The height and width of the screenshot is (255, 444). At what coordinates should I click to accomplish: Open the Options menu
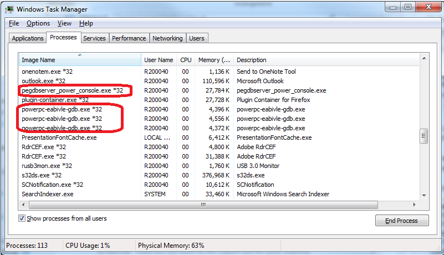(x=38, y=23)
